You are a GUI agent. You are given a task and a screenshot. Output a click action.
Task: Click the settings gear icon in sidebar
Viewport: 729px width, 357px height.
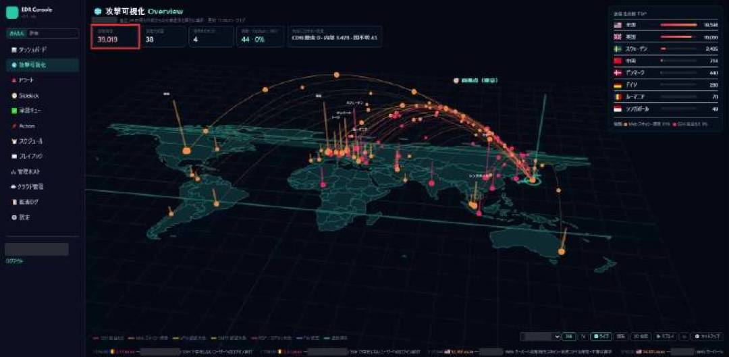pos(14,217)
